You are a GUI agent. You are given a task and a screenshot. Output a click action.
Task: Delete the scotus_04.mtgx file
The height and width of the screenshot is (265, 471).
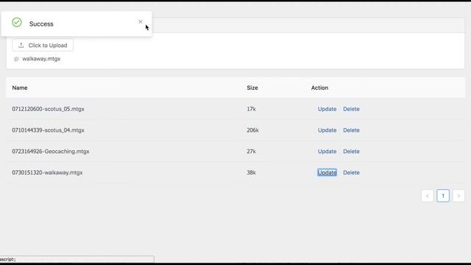click(x=351, y=130)
